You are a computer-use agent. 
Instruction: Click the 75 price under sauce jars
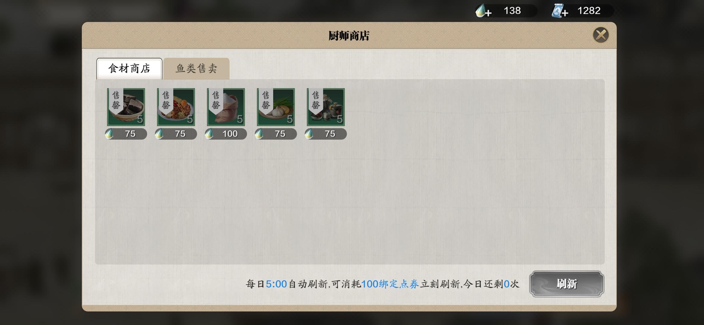(x=326, y=134)
